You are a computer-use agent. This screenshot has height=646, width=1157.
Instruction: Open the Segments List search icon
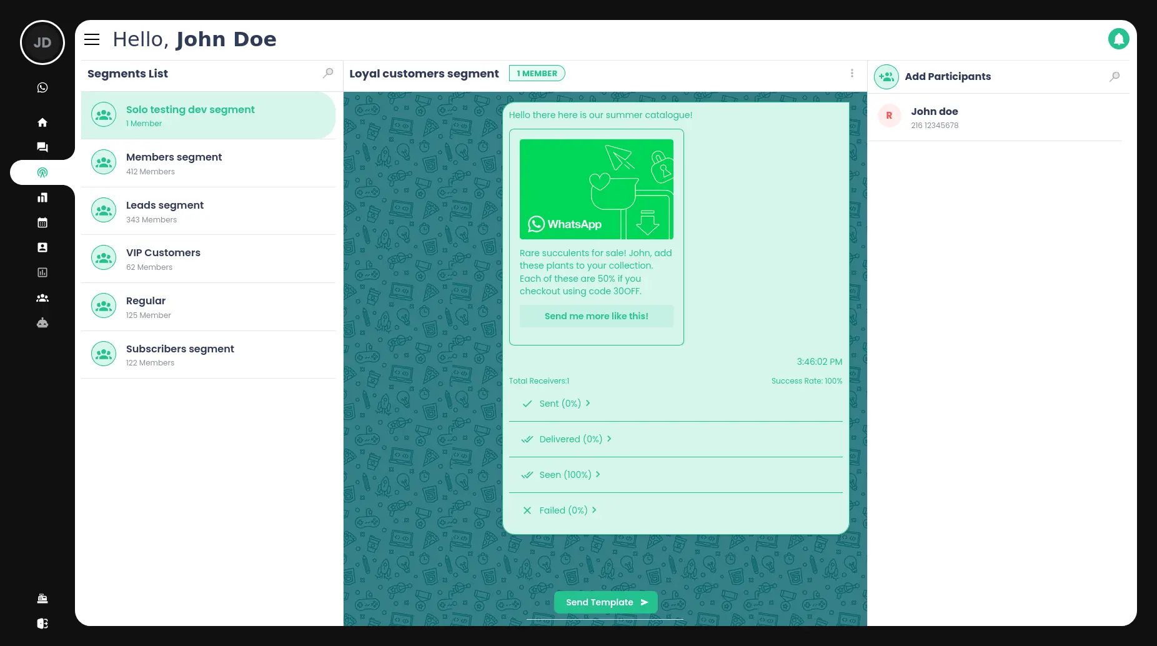(x=328, y=73)
